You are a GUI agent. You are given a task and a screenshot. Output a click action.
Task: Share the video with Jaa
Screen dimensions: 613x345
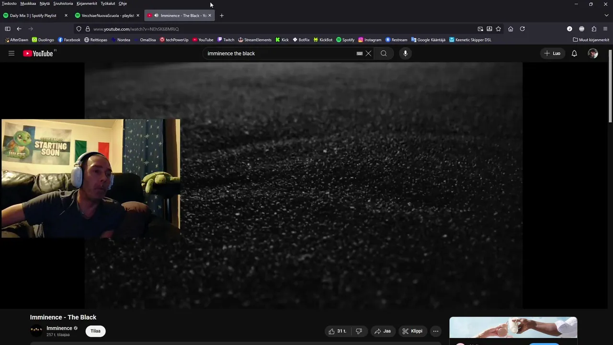tap(383, 331)
